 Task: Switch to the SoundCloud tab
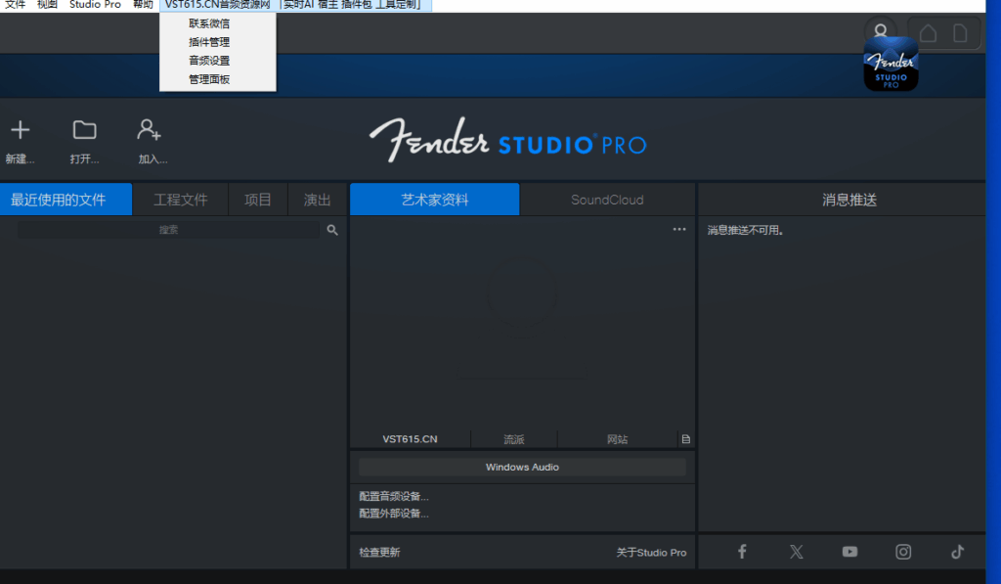(607, 199)
